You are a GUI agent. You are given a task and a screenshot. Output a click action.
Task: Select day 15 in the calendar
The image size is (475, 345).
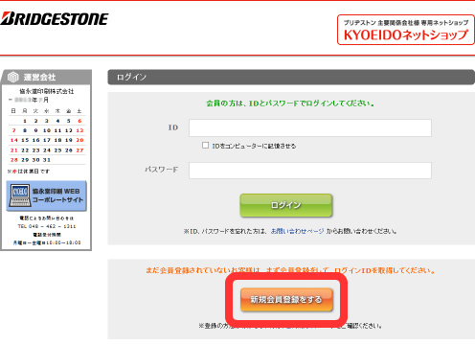pyautogui.click(x=25, y=140)
